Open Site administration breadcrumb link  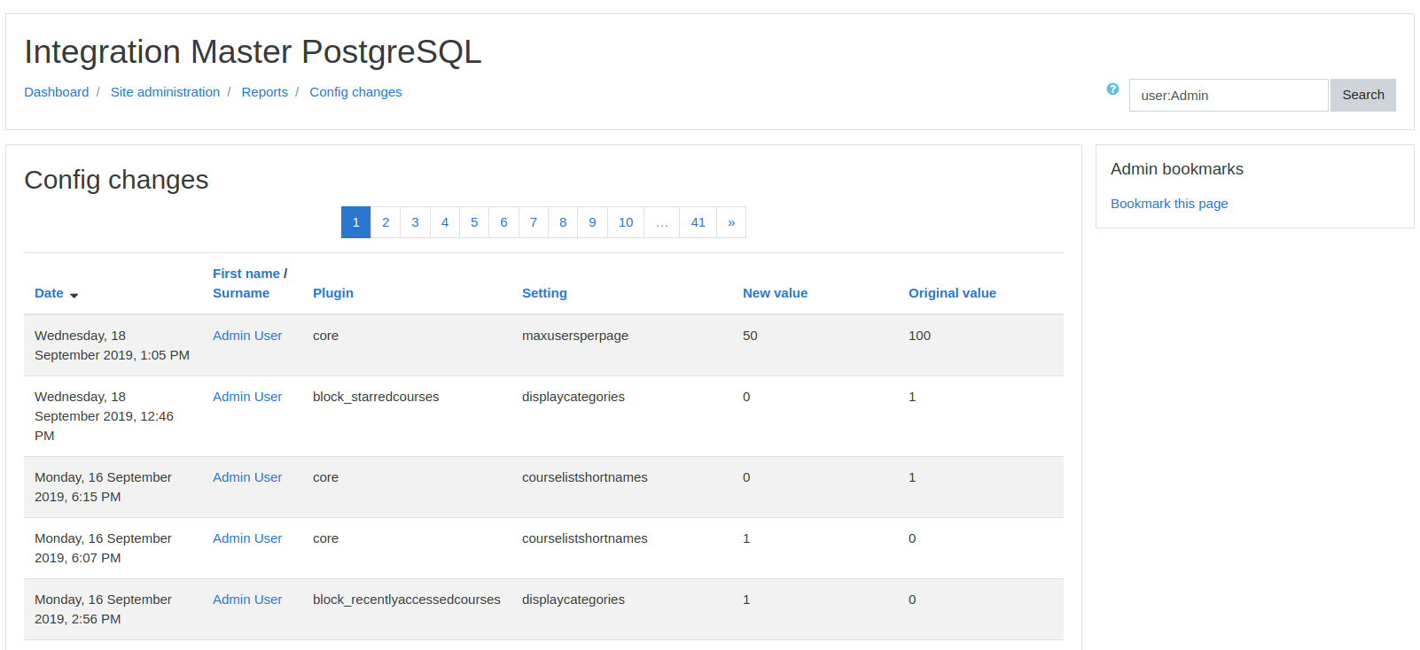(165, 92)
